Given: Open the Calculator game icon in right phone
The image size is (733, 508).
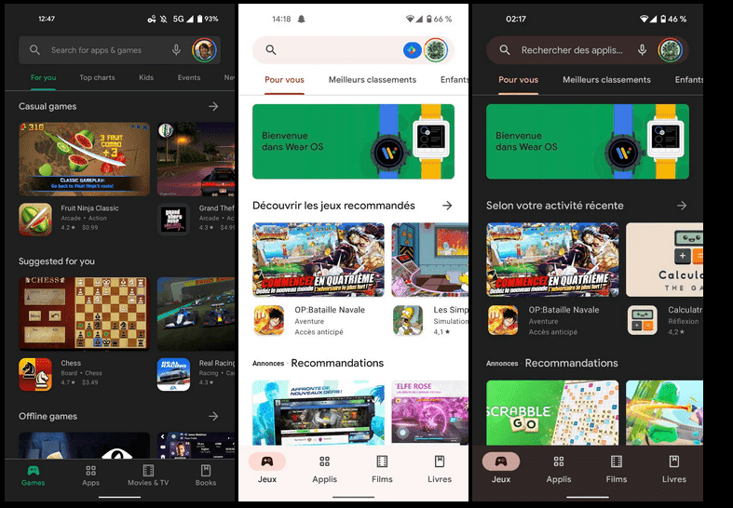Looking at the screenshot, I should (643, 321).
